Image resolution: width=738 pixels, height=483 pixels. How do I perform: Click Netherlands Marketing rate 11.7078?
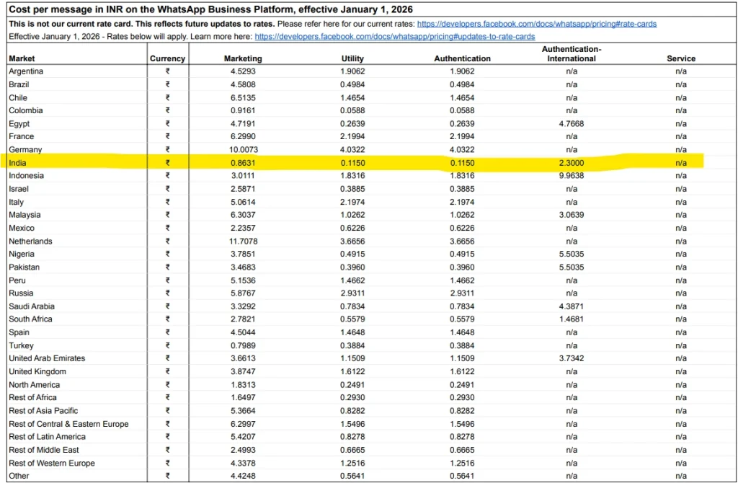point(241,241)
